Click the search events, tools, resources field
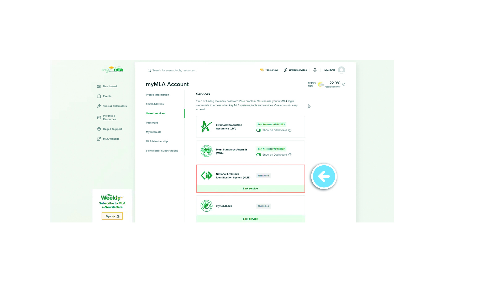The height and width of the screenshot is (283, 504). pyautogui.click(x=175, y=70)
